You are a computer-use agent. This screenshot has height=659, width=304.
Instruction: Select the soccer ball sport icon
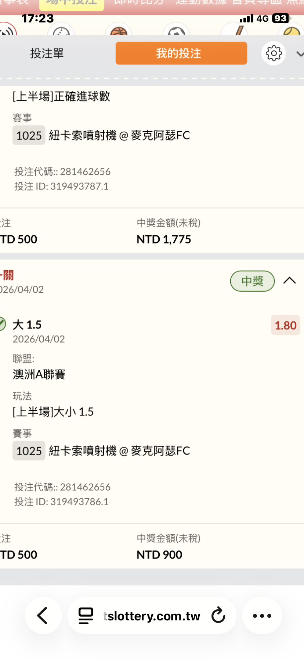176,31
